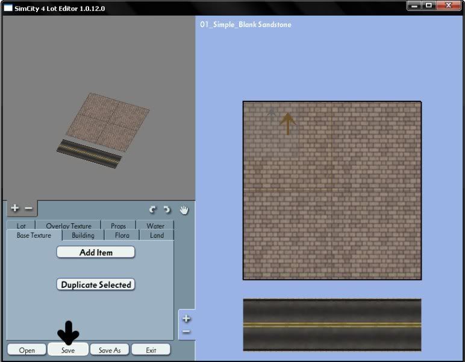Open the Props tab
Viewport: 465px width, 362px height.
point(118,226)
